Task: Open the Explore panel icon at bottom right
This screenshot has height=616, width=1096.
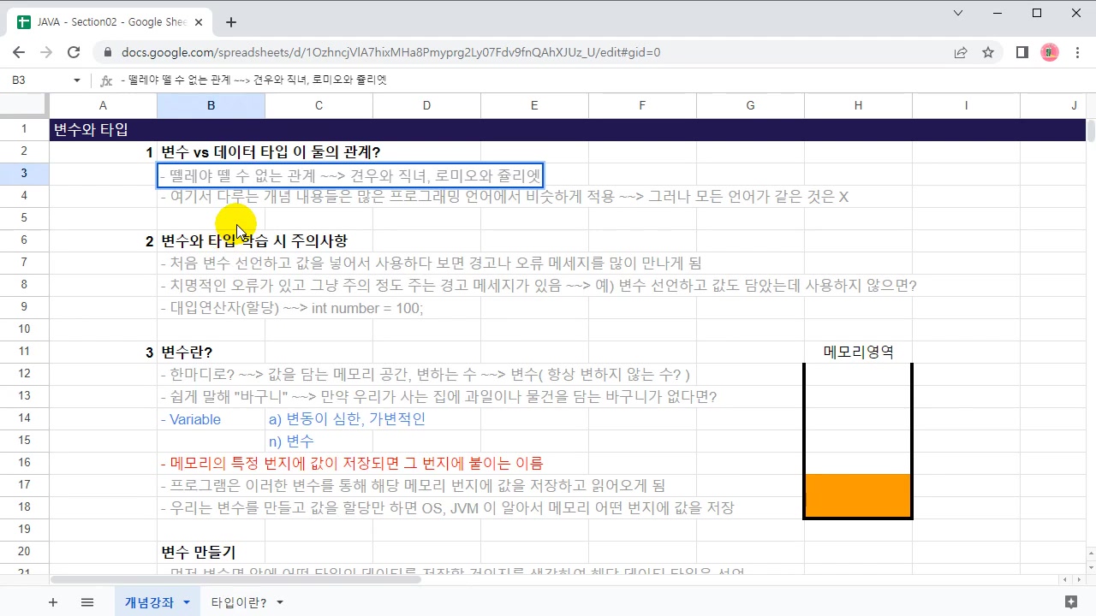Action: 1071,601
